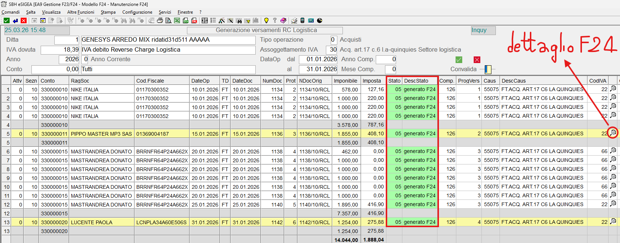Click the DataOp al date field 31.01.2026
Viewport: 620px width, 243px height.
coord(318,69)
